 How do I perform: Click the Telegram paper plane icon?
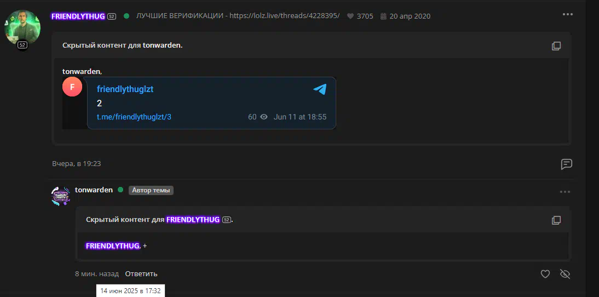click(x=320, y=89)
